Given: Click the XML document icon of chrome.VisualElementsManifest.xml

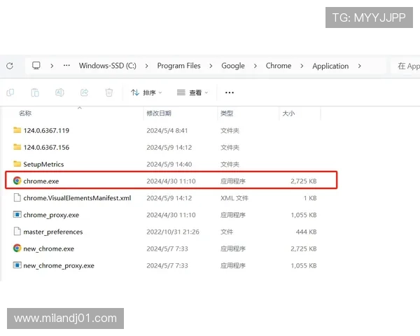Looking at the screenshot, I should pyautogui.click(x=17, y=197).
